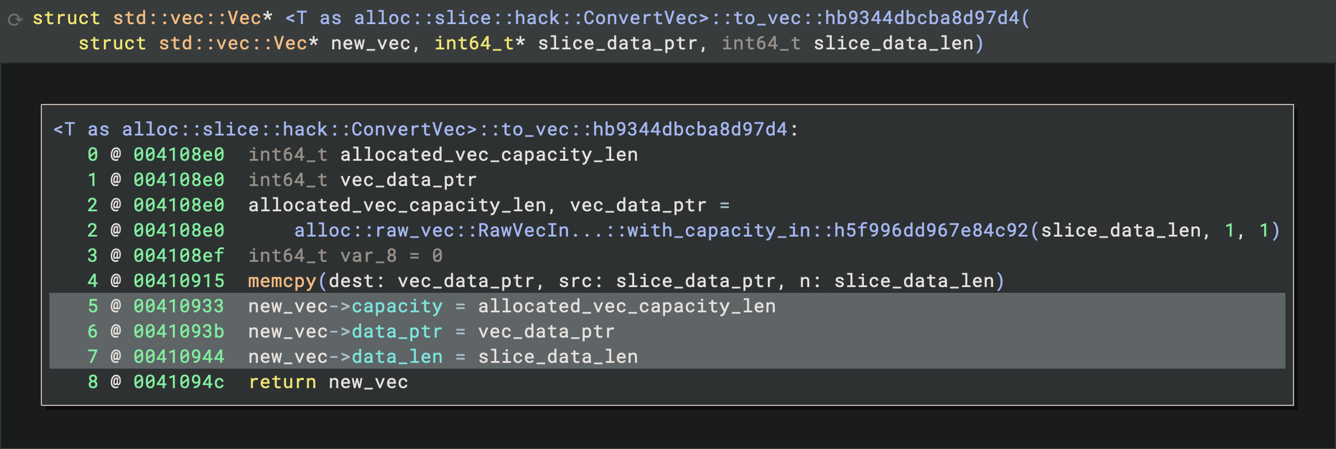Screen dimensions: 1336x449
Task: Click address 0041094c on the return line
Action: tap(179, 382)
